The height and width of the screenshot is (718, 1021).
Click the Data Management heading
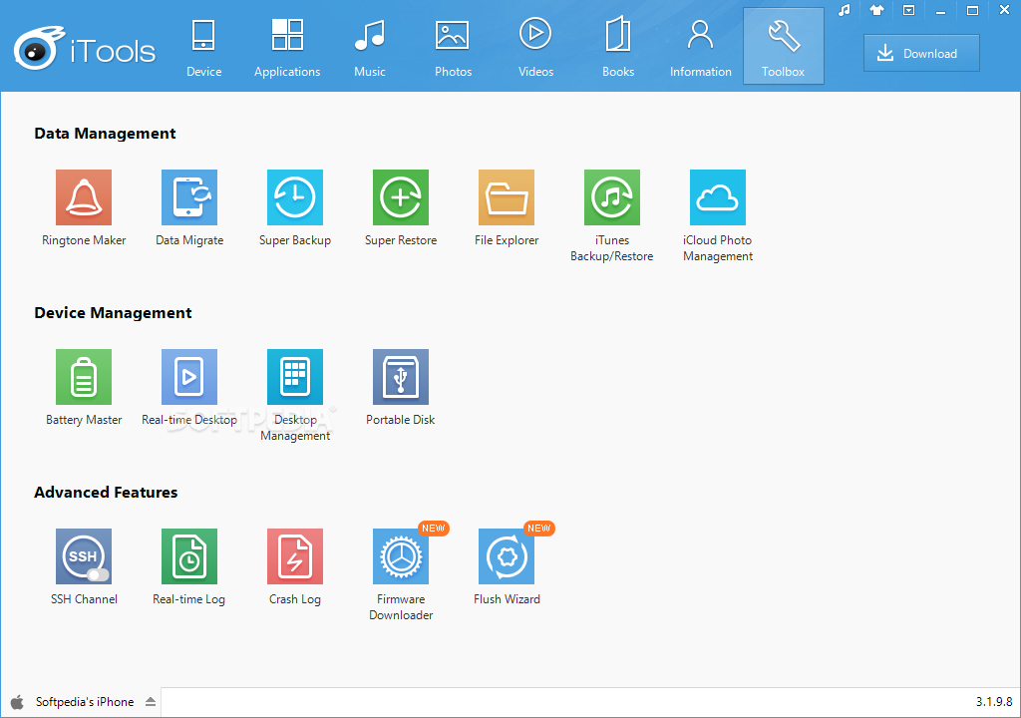click(x=105, y=134)
